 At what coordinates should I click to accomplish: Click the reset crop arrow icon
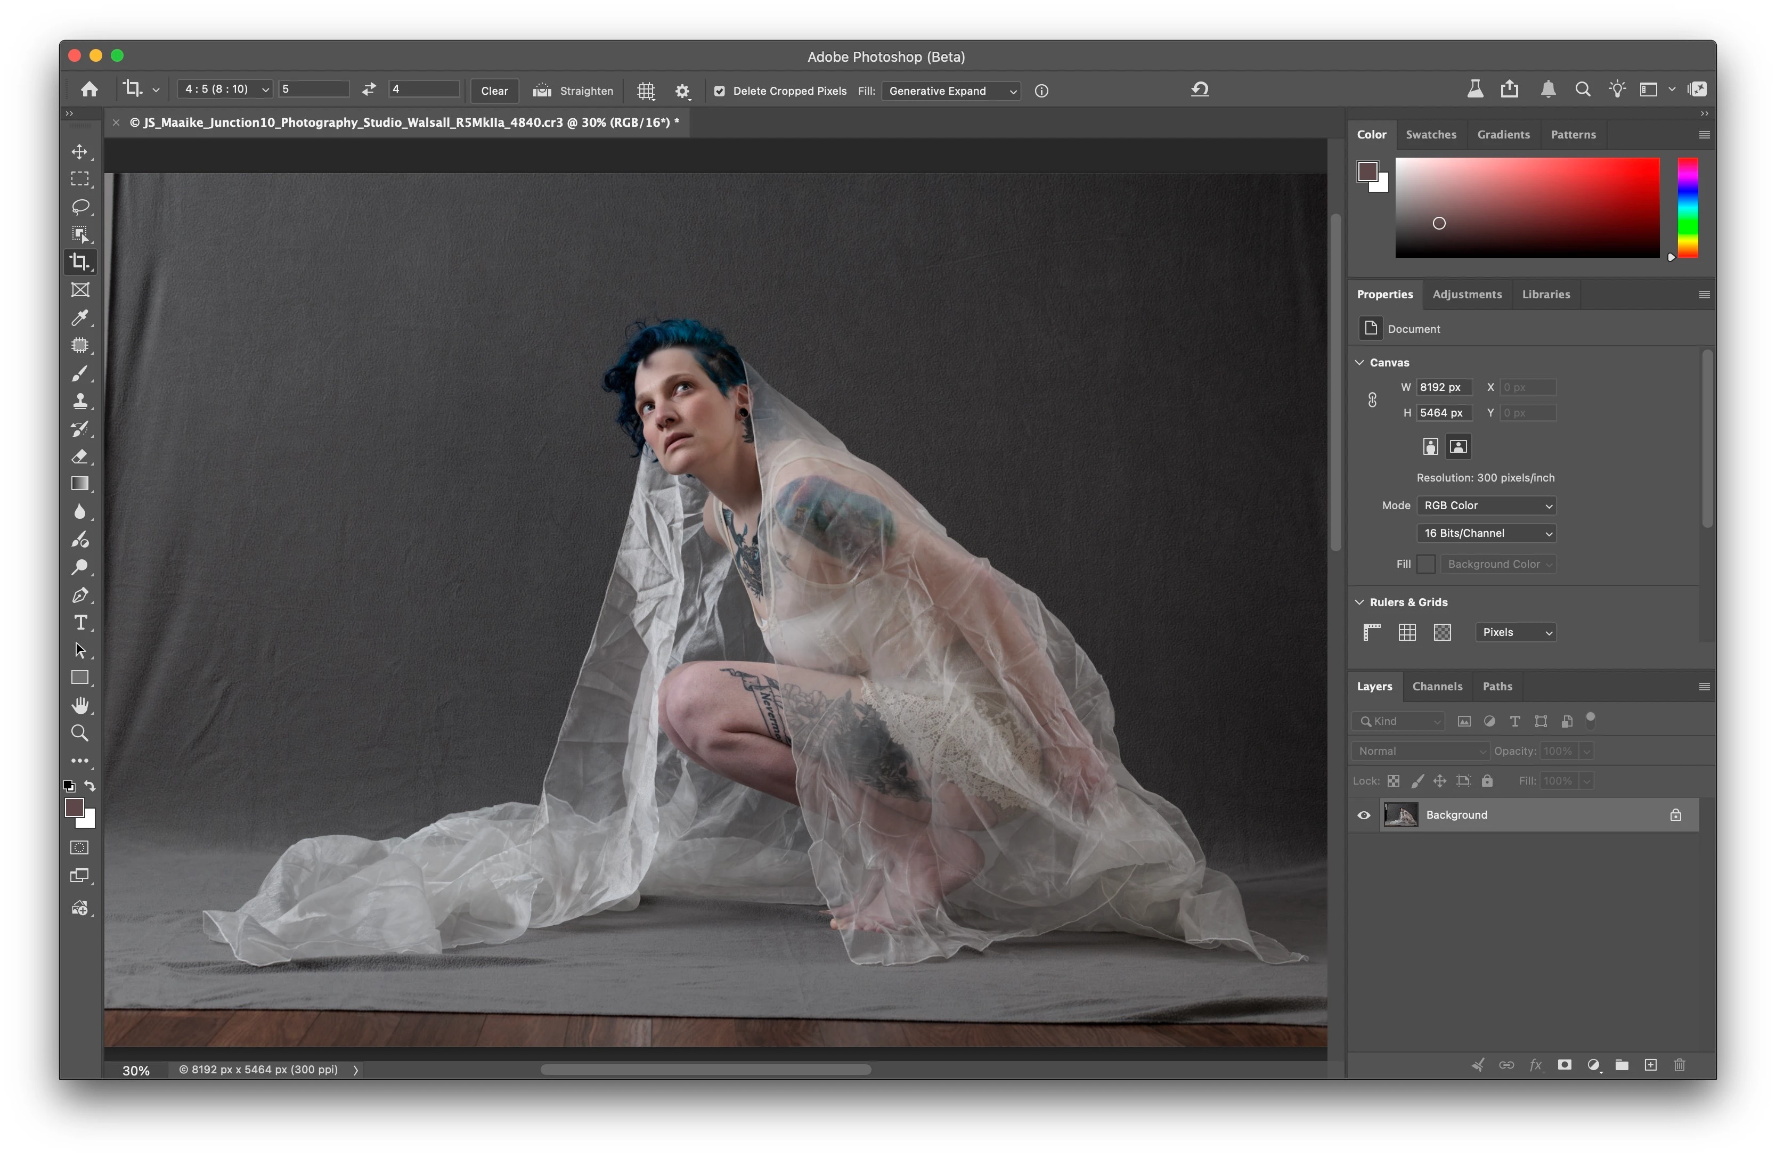coord(1199,90)
